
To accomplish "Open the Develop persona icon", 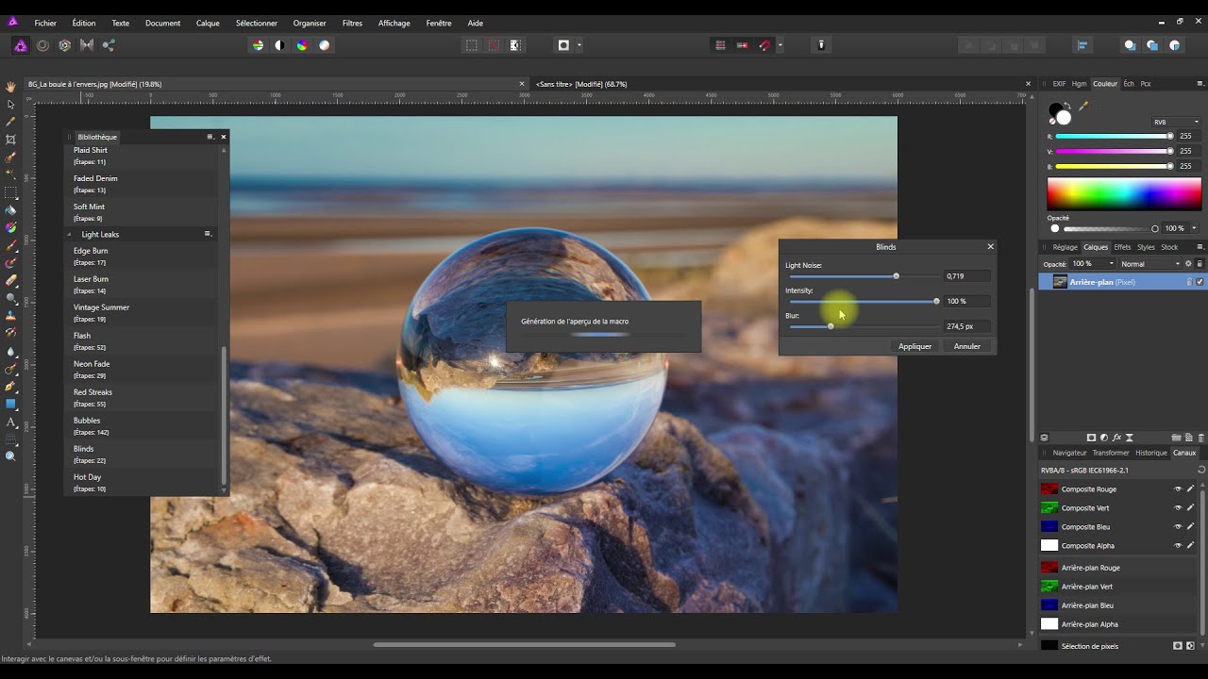I will [65, 45].
